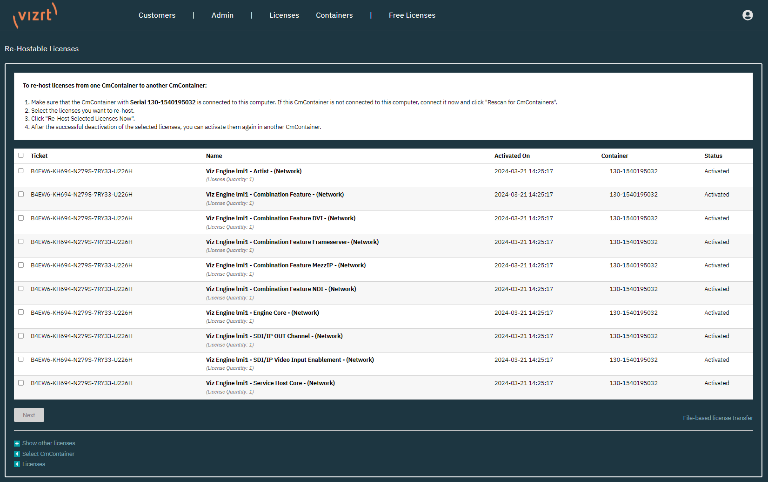Viewport: 768px width, 482px height.
Task: Open the Containers navigation item
Action: [x=334, y=15]
